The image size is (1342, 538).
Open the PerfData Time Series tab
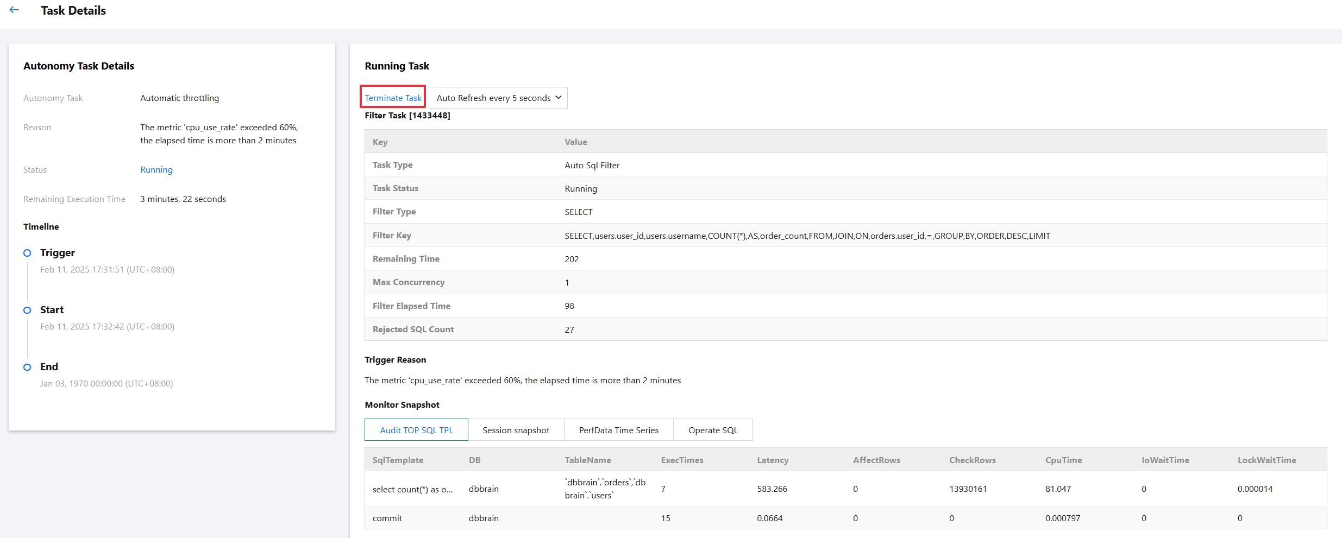[x=618, y=430]
